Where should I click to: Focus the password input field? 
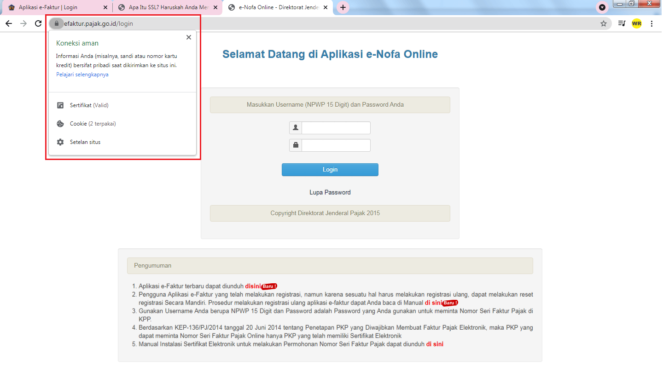pos(336,145)
